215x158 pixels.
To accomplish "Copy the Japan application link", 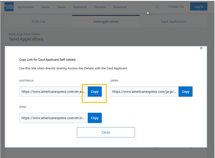I will [186, 92].
